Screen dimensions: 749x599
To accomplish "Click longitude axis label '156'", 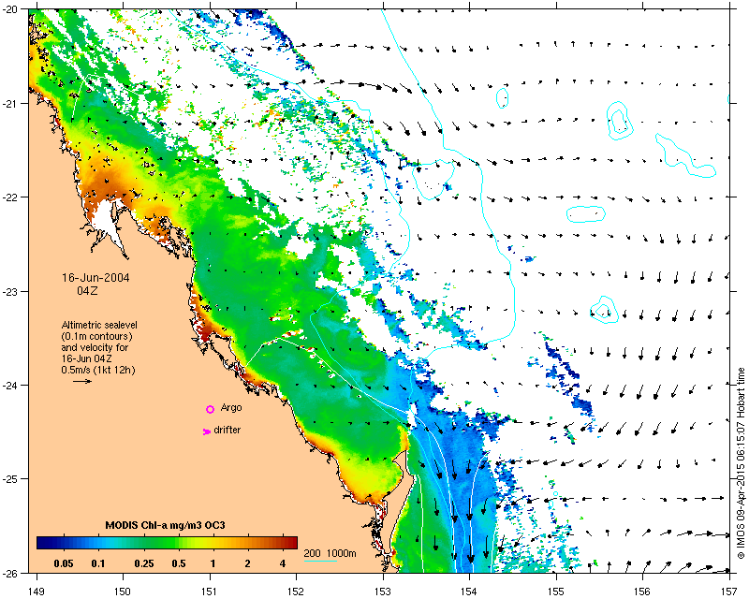I will tap(643, 592).
